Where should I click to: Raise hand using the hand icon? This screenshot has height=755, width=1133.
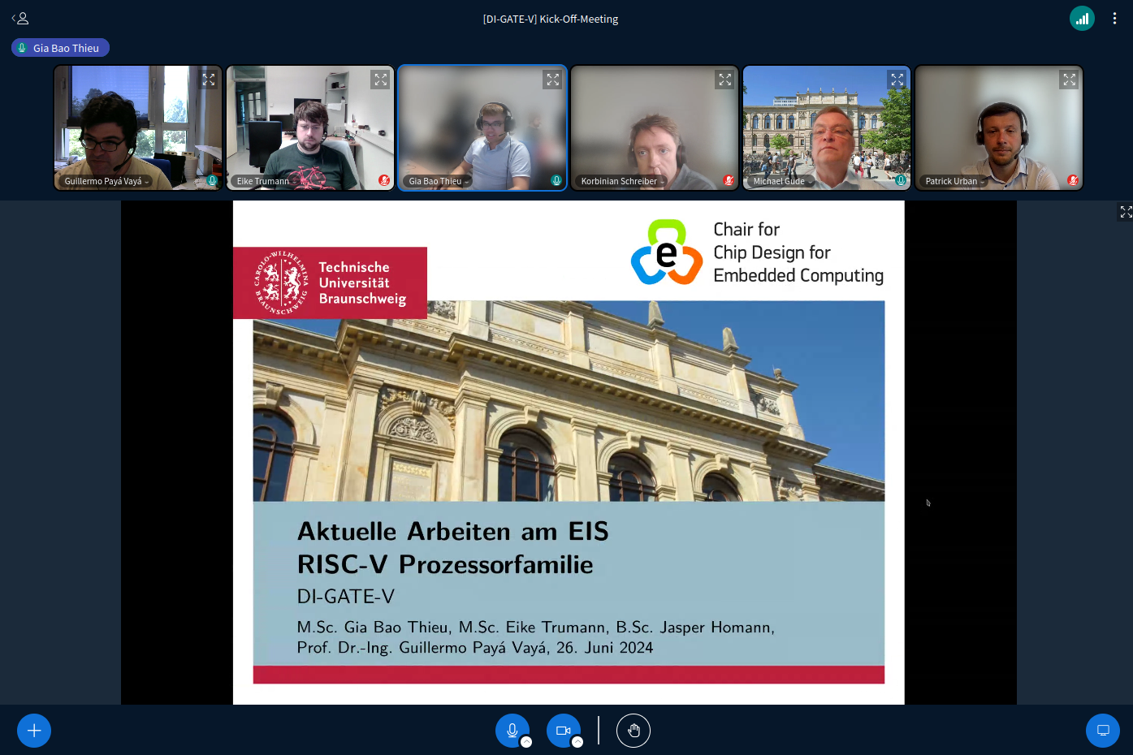pyautogui.click(x=634, y=731)
